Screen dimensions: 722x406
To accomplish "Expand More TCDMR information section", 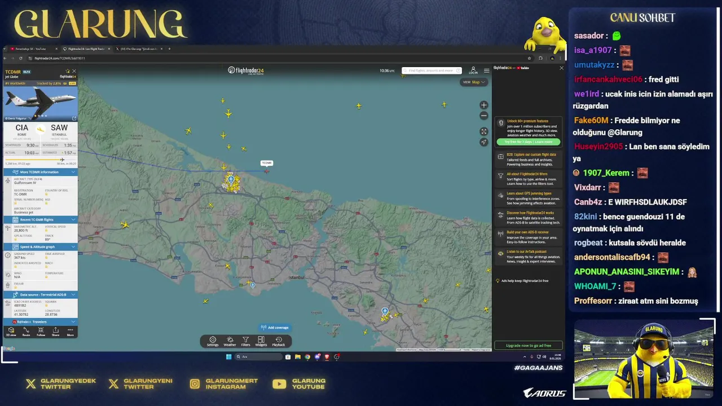I will [x=41, y=172].
